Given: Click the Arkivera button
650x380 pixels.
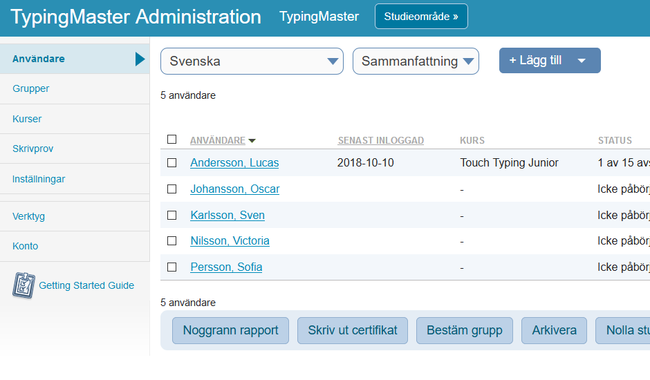Looking at the screenshot, I should point(555,331).
